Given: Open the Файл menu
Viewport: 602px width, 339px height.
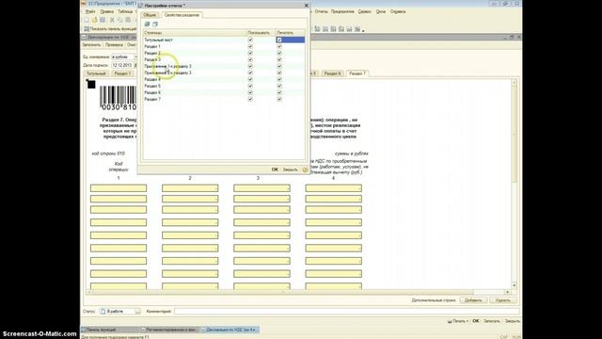Looking at the screenshot, I should coord(90,12).
